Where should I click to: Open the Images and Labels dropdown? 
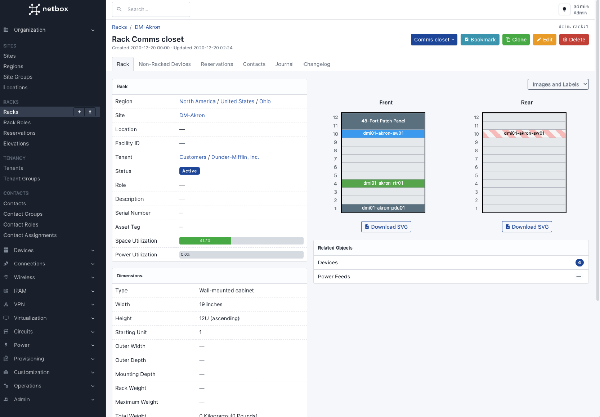(x=558, y=84)
